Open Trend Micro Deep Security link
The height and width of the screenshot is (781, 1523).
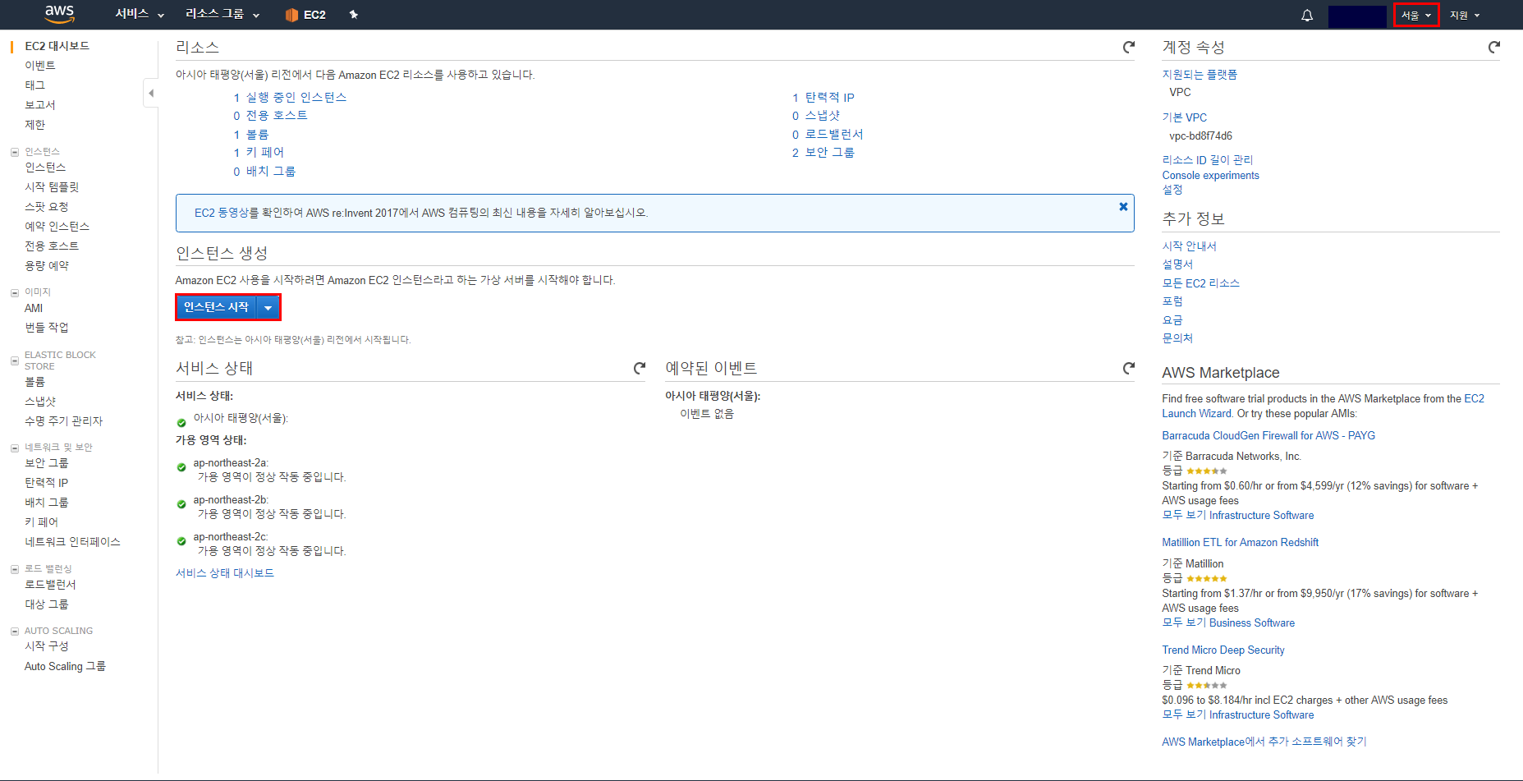[x=1223, y=650]
